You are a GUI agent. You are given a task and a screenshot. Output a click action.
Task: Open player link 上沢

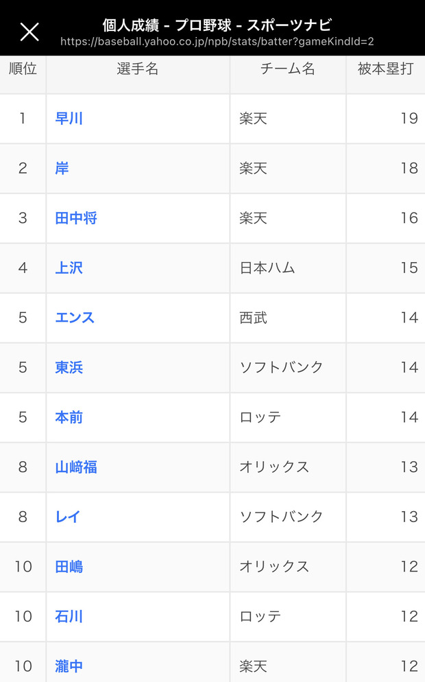pyautogui.click(x=69, y=268)
